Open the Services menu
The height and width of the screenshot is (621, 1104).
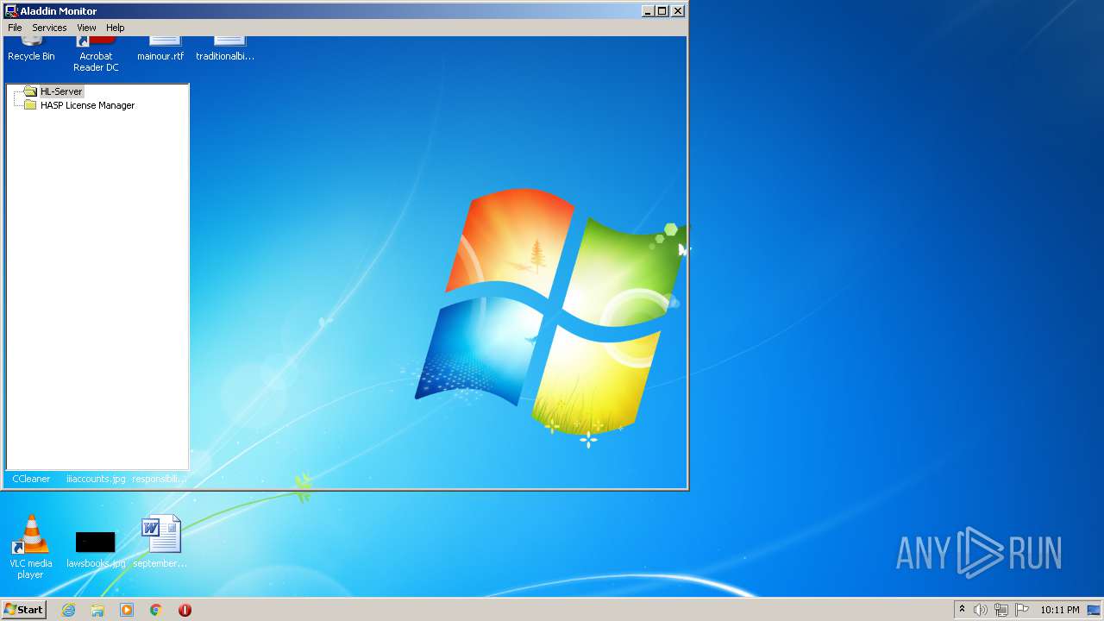coord(49,28)
